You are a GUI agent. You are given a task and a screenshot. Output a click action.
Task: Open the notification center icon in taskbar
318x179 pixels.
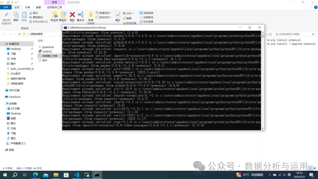click(312, 175)
